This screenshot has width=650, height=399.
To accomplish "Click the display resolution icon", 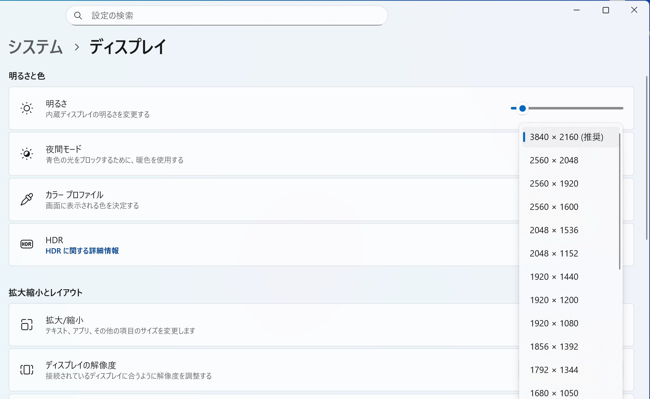I will (x=27, y=369).
